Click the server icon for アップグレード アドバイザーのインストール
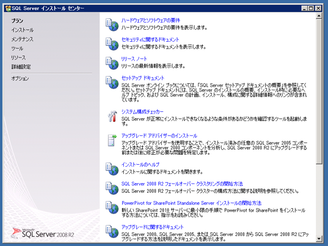Viewport: 328px width, 246px height. point(112,140)
